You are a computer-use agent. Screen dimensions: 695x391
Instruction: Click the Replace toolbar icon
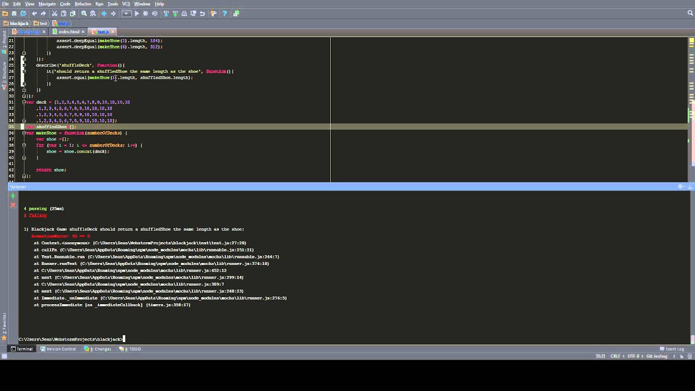[93, 14]
